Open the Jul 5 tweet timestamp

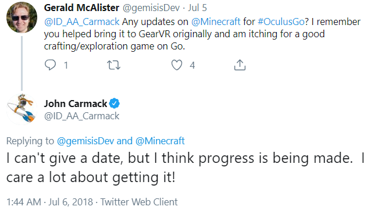coord(198,8)
